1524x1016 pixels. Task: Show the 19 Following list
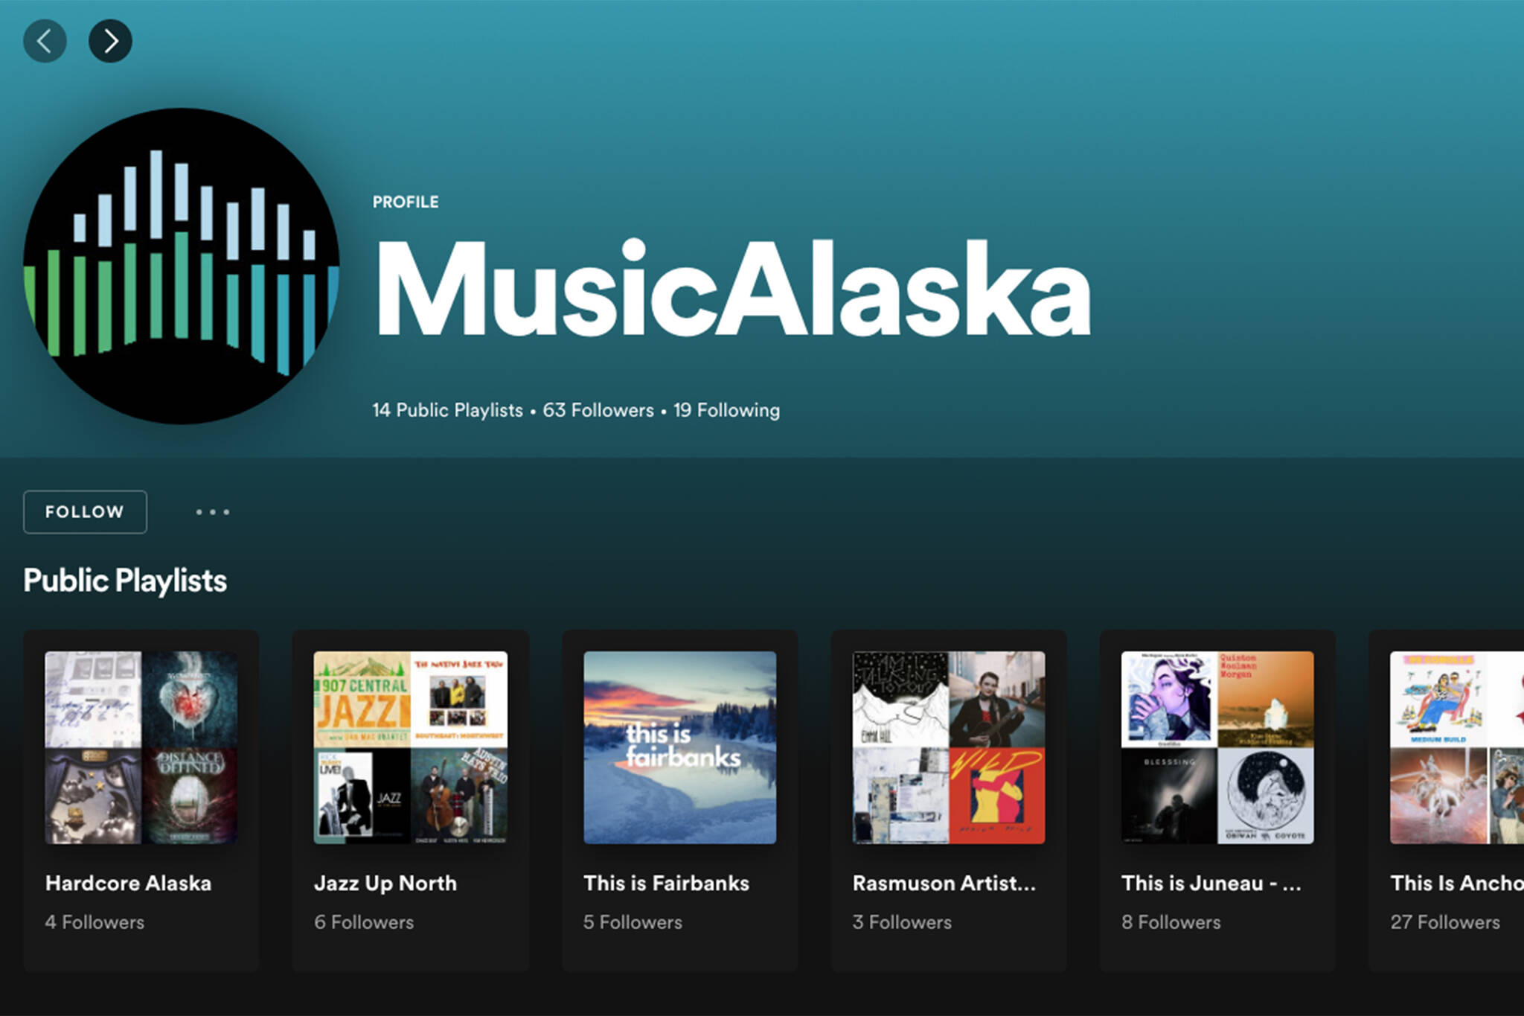click(x=726, y=410)
